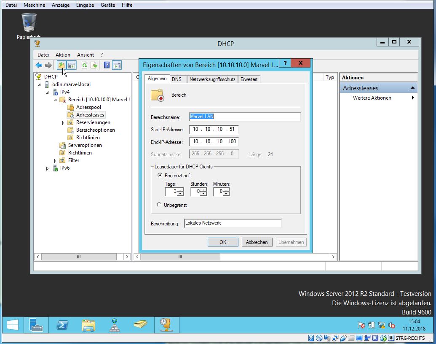Decrease Minuten value with down arrow

tap(226, 193)
